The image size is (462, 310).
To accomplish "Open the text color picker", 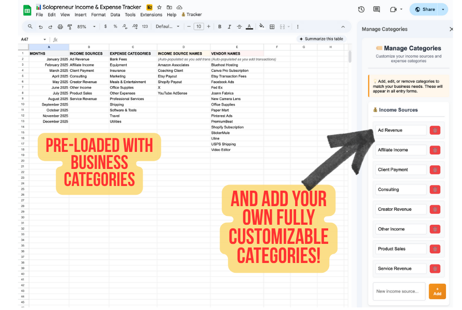I will coord(249,27).
